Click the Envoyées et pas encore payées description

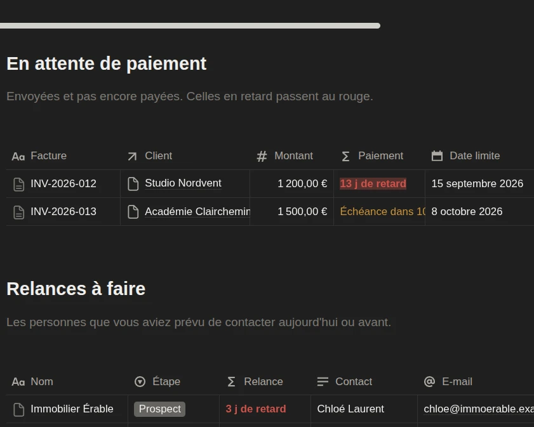point(190,96)
